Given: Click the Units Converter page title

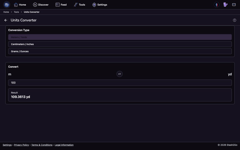Looking at the screenshot, I should (24, 20).
